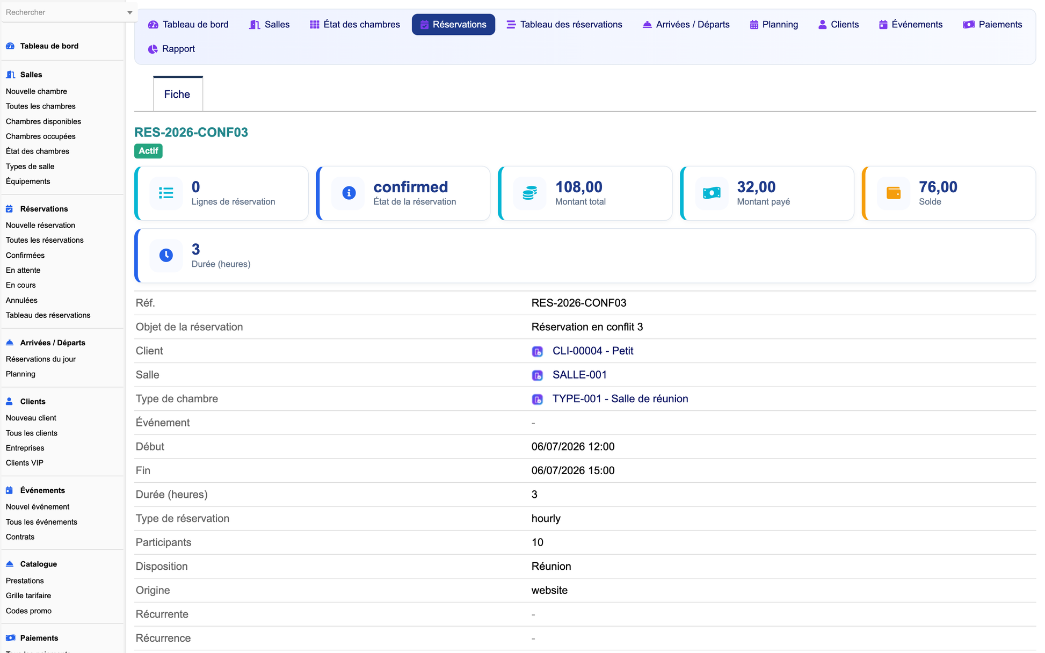The width and height of the screenshot is (1045, 653).
Task: Click the Paiements banknote icon in sidebar
Action: coord(10,638)
